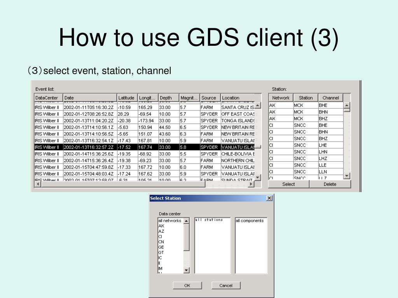Sort event list by DataCenter column
The height and width of the screenshot is (298, 398).
coord(49,98)
